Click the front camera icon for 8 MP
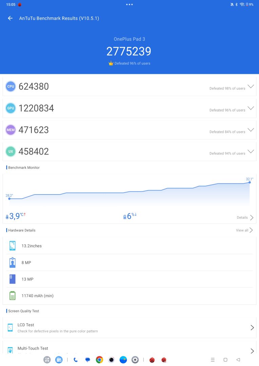Screen dimensions: 259x366 pyautogui.click(x=13, y=262)
